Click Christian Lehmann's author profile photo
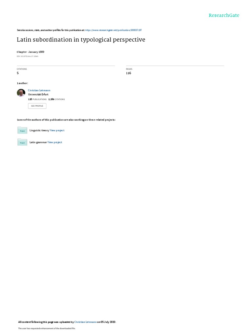The height and width of the screenshot is (336, 252). [21, 93]
